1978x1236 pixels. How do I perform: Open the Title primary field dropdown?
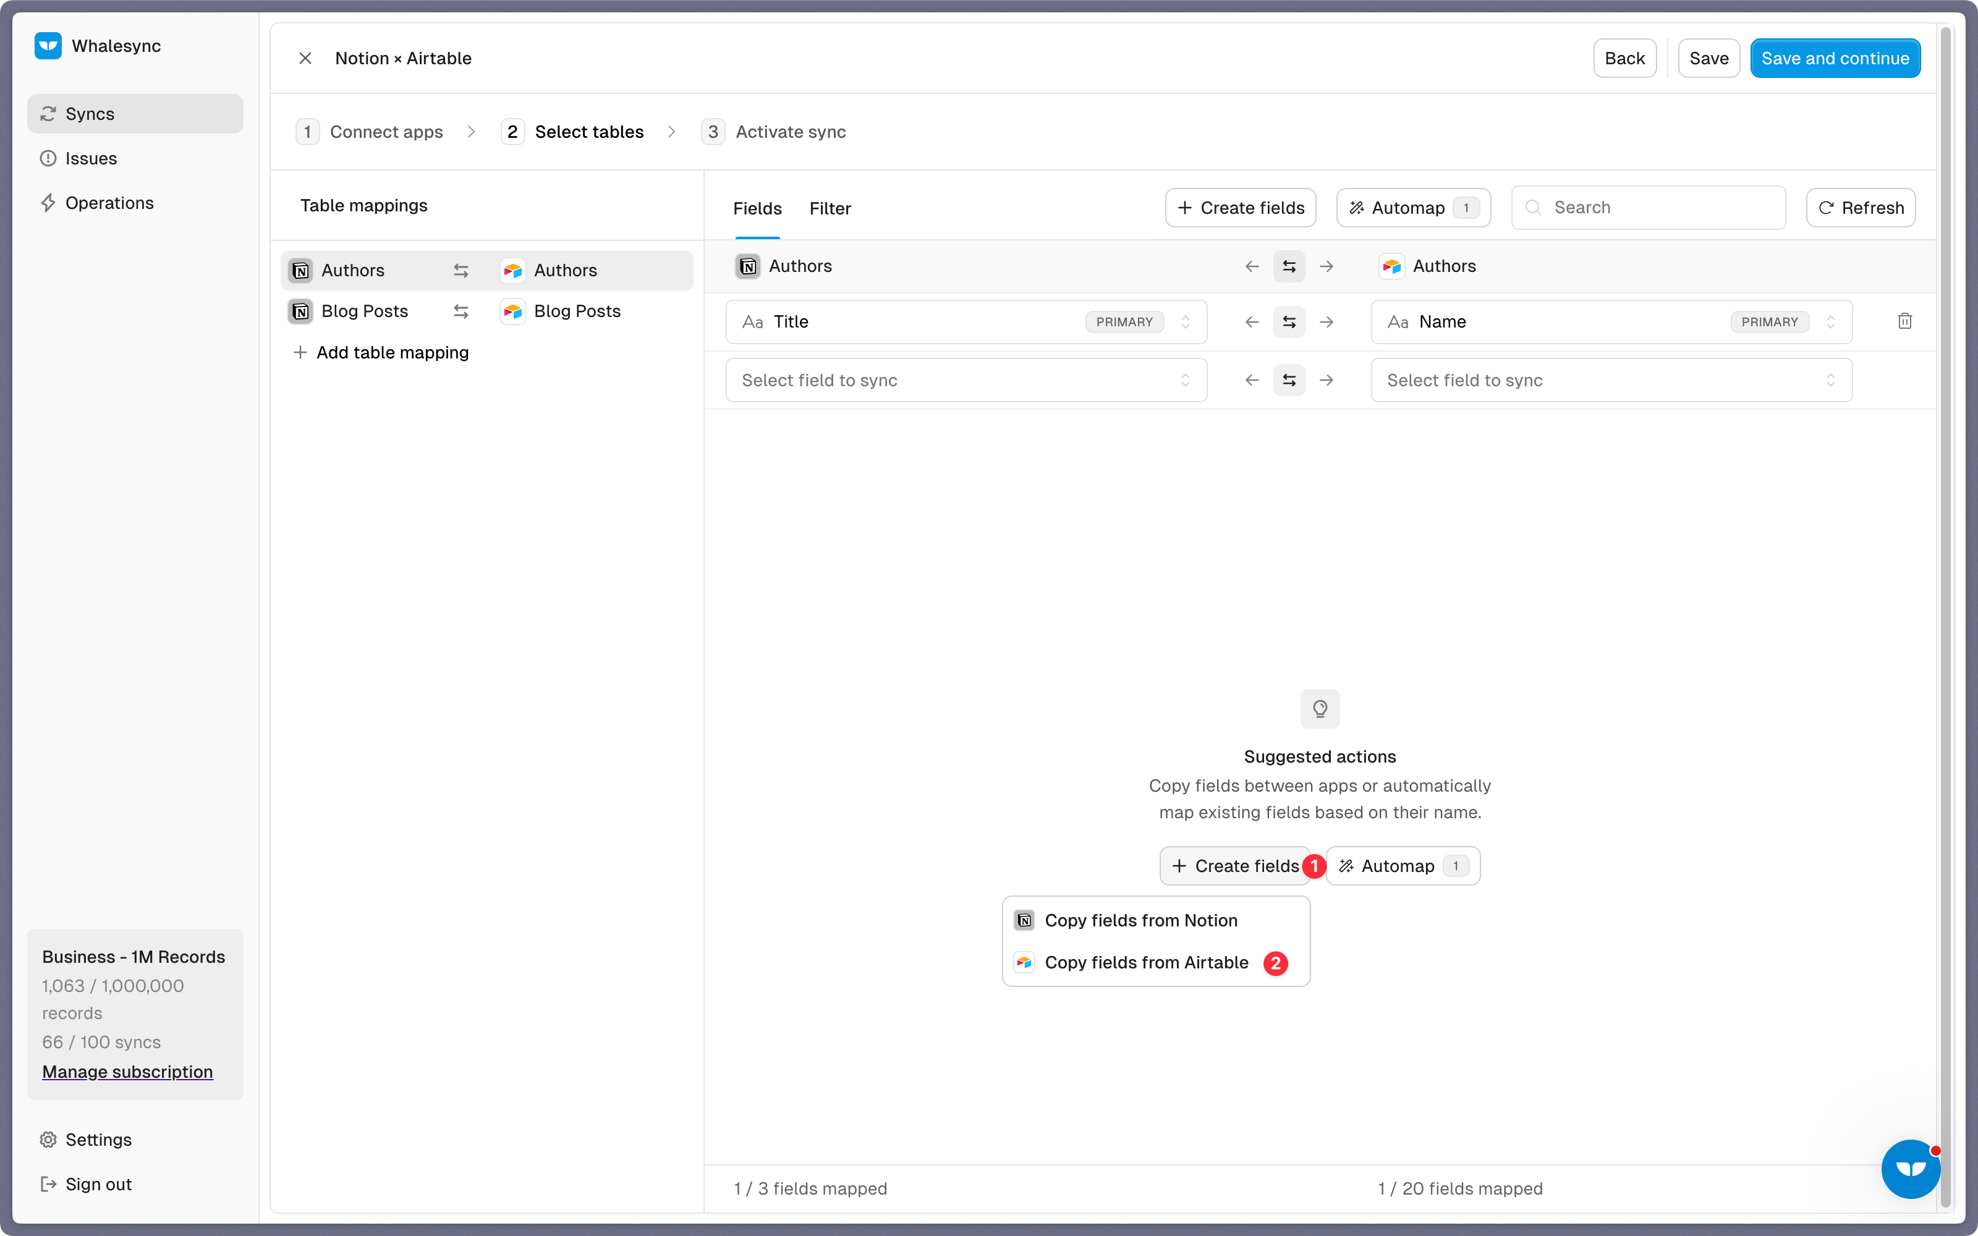tap(966, 322)
